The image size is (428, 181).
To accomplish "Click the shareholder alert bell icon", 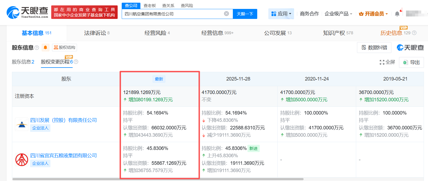I will click(46, 48).
